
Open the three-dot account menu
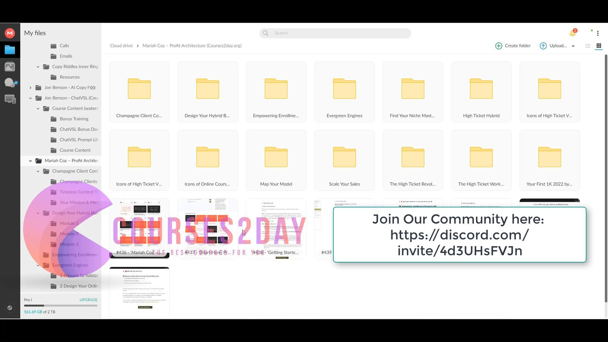(x=598, y=33)
